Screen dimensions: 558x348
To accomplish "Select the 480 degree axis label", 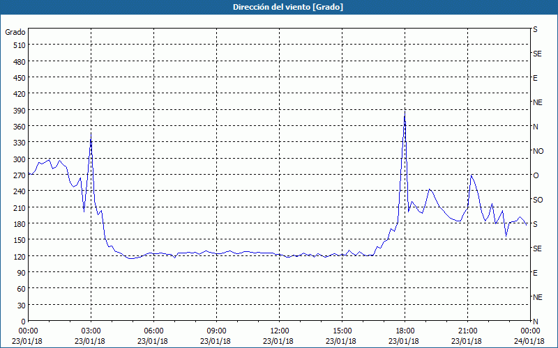I will [x=20, y=62].
